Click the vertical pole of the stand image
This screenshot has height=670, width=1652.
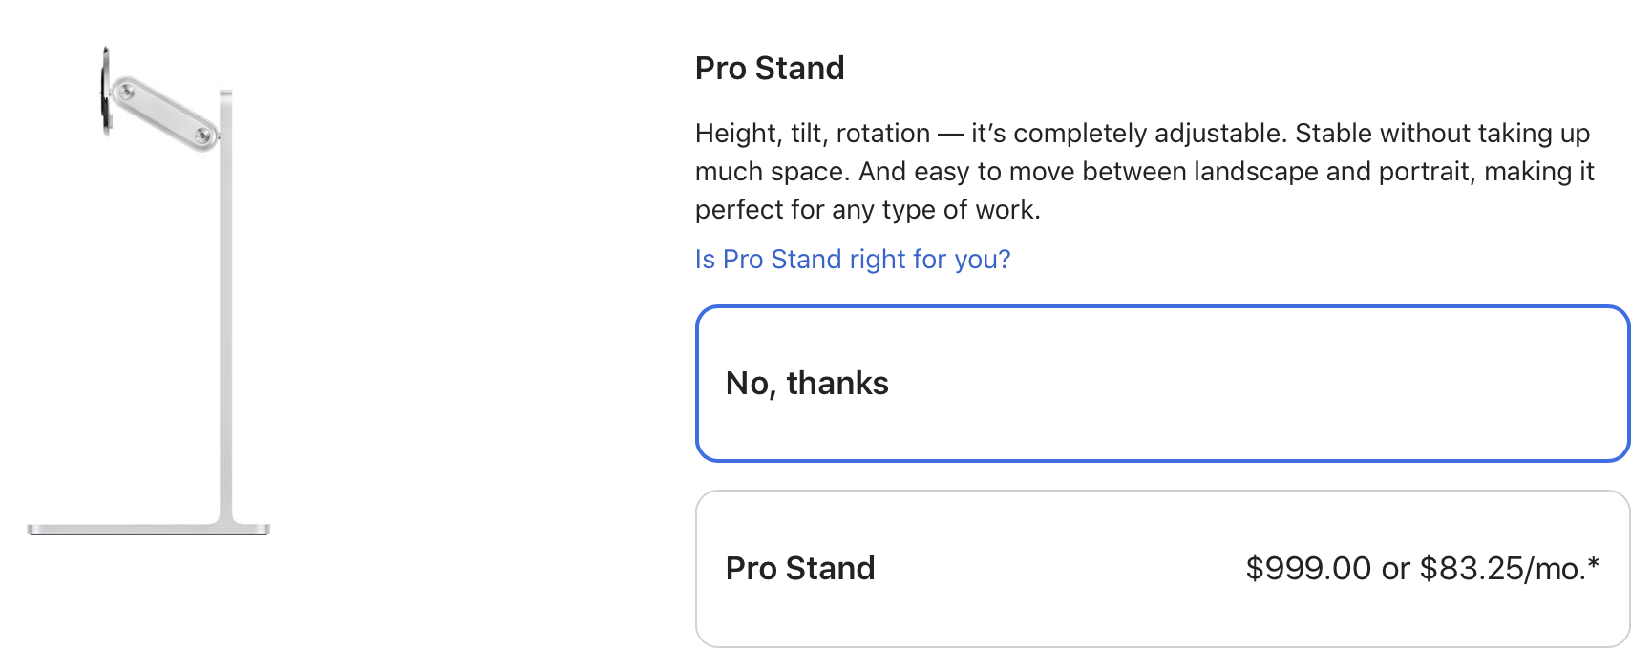pos(226,307)
